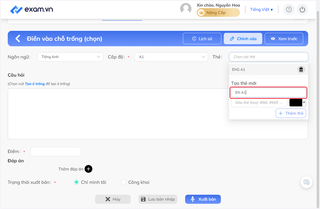Viewport: 320px width, 209px height.
Task: Click inside the Câu hỏi question text area
Action: pos(158,114)
